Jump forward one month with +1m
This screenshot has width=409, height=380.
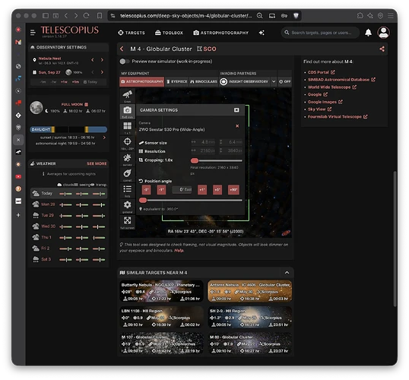click(x=75, y=82)
